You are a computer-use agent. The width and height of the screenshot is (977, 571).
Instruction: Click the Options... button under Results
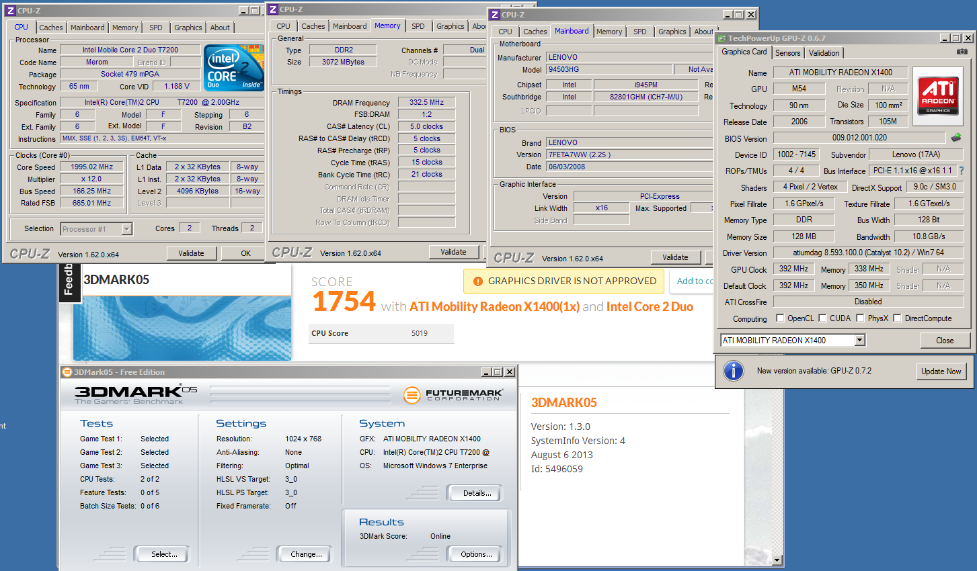click(474, 554)
